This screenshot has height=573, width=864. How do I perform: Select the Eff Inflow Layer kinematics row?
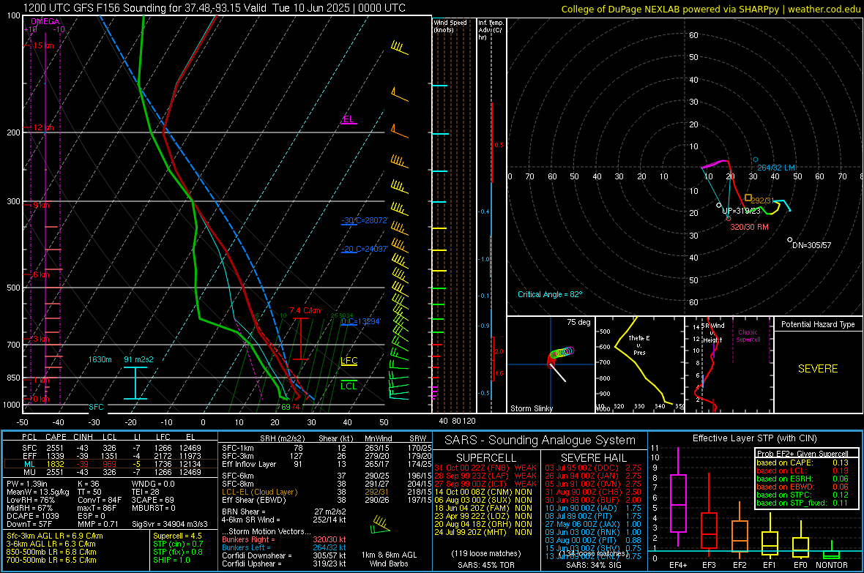pos(327,464)
